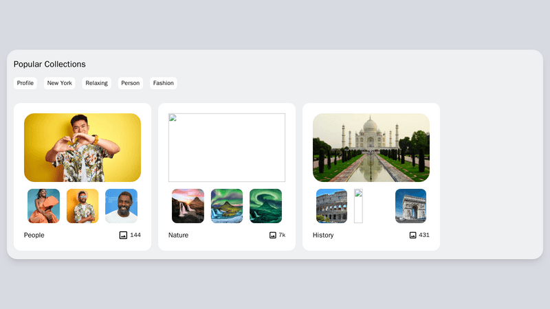Click the image icon next to 7k
Image resolution: width=550 pixels, height=309 pixels.
pyautogui.click(x=273, y=235)
